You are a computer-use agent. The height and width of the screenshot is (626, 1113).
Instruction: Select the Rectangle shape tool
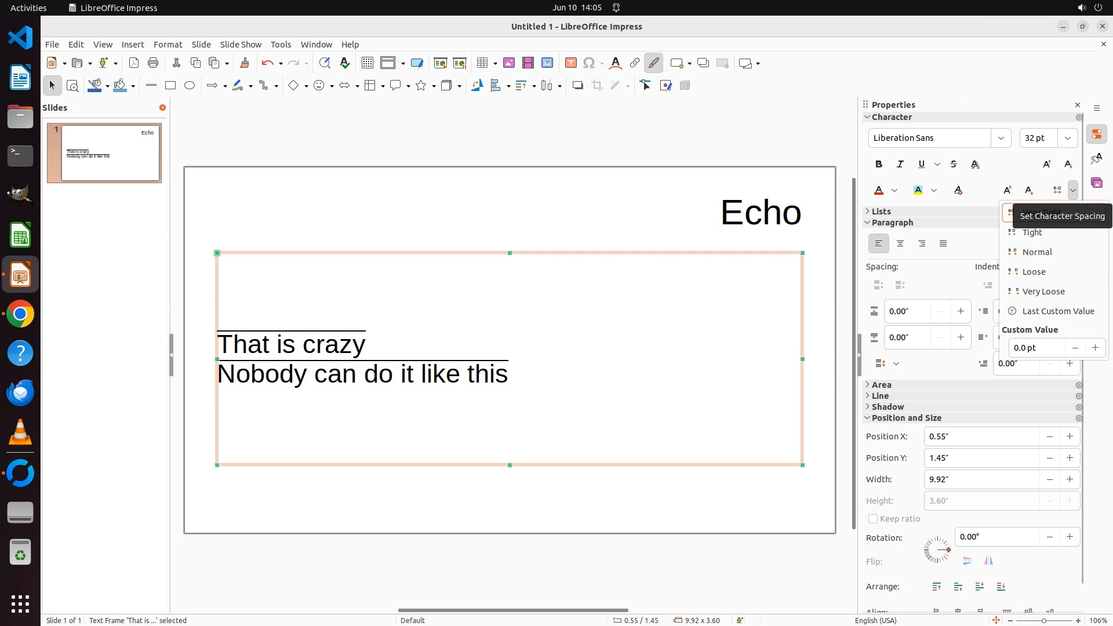pos(170,86)
